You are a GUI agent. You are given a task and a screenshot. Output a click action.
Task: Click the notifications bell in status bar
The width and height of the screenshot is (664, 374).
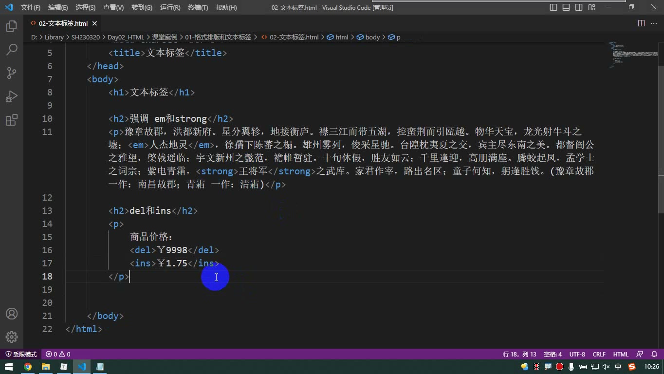pos(654,354)
